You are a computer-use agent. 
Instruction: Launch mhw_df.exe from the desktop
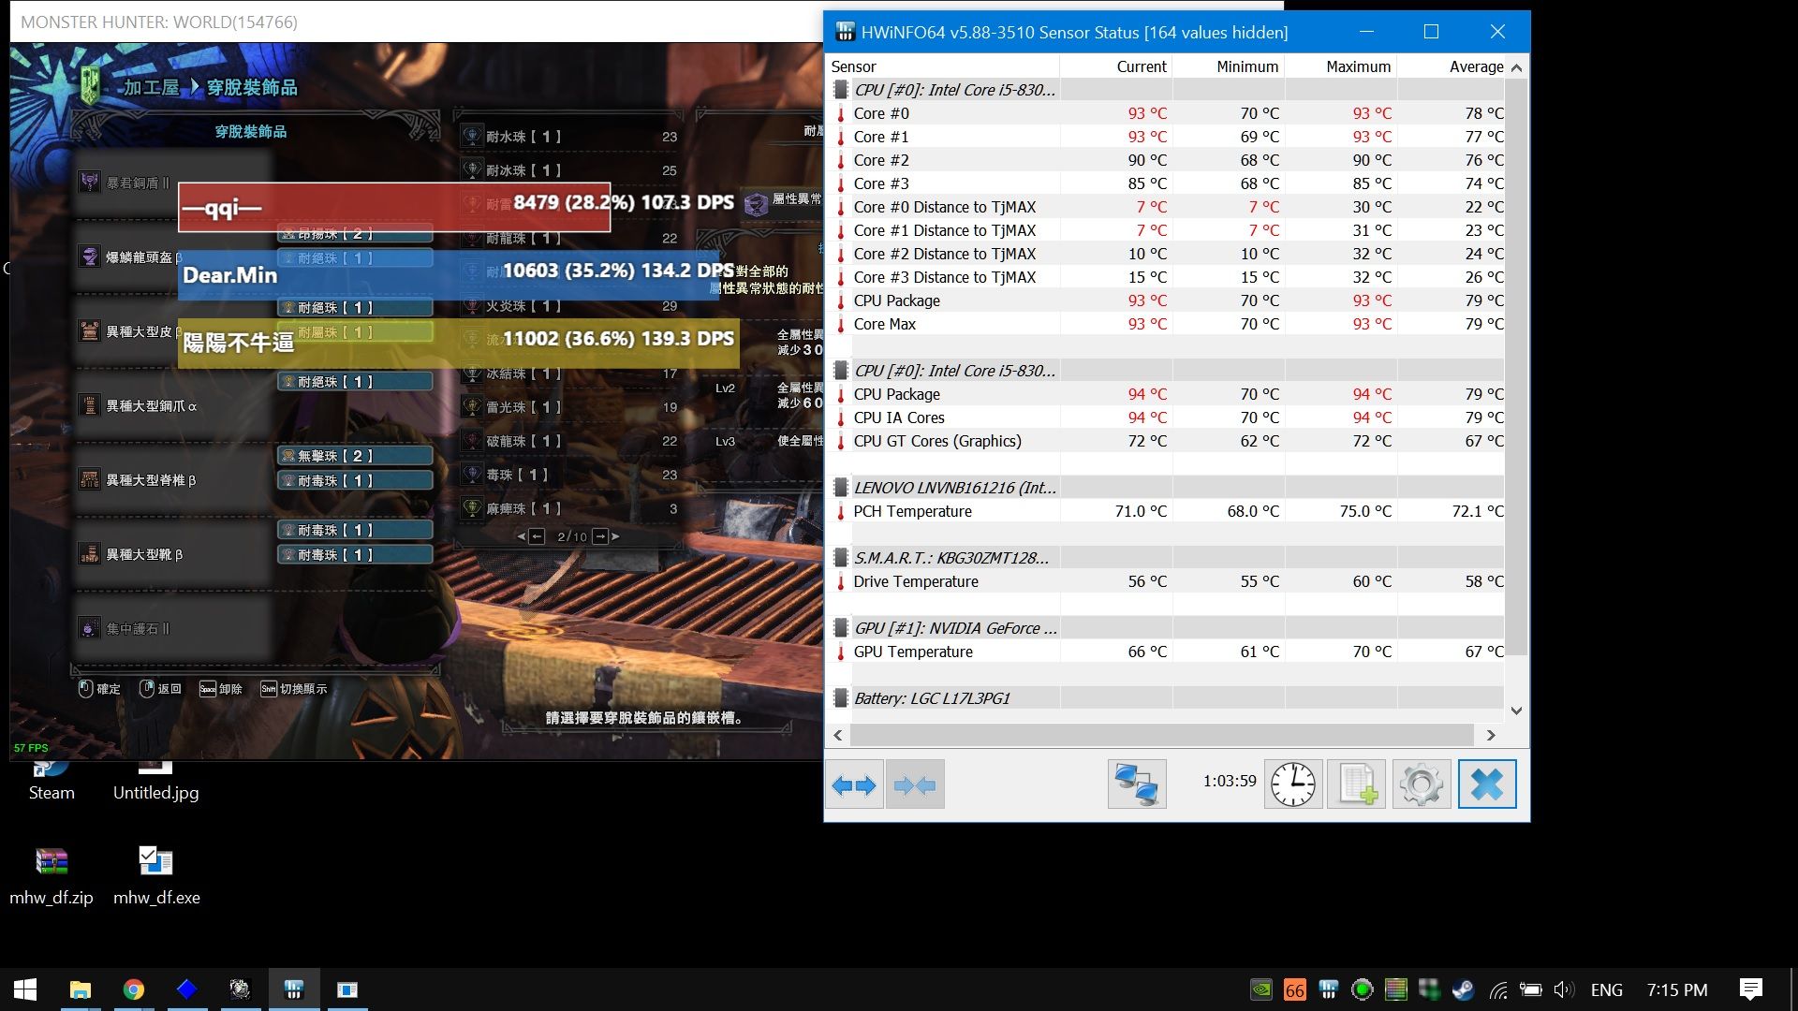[156, 876]
